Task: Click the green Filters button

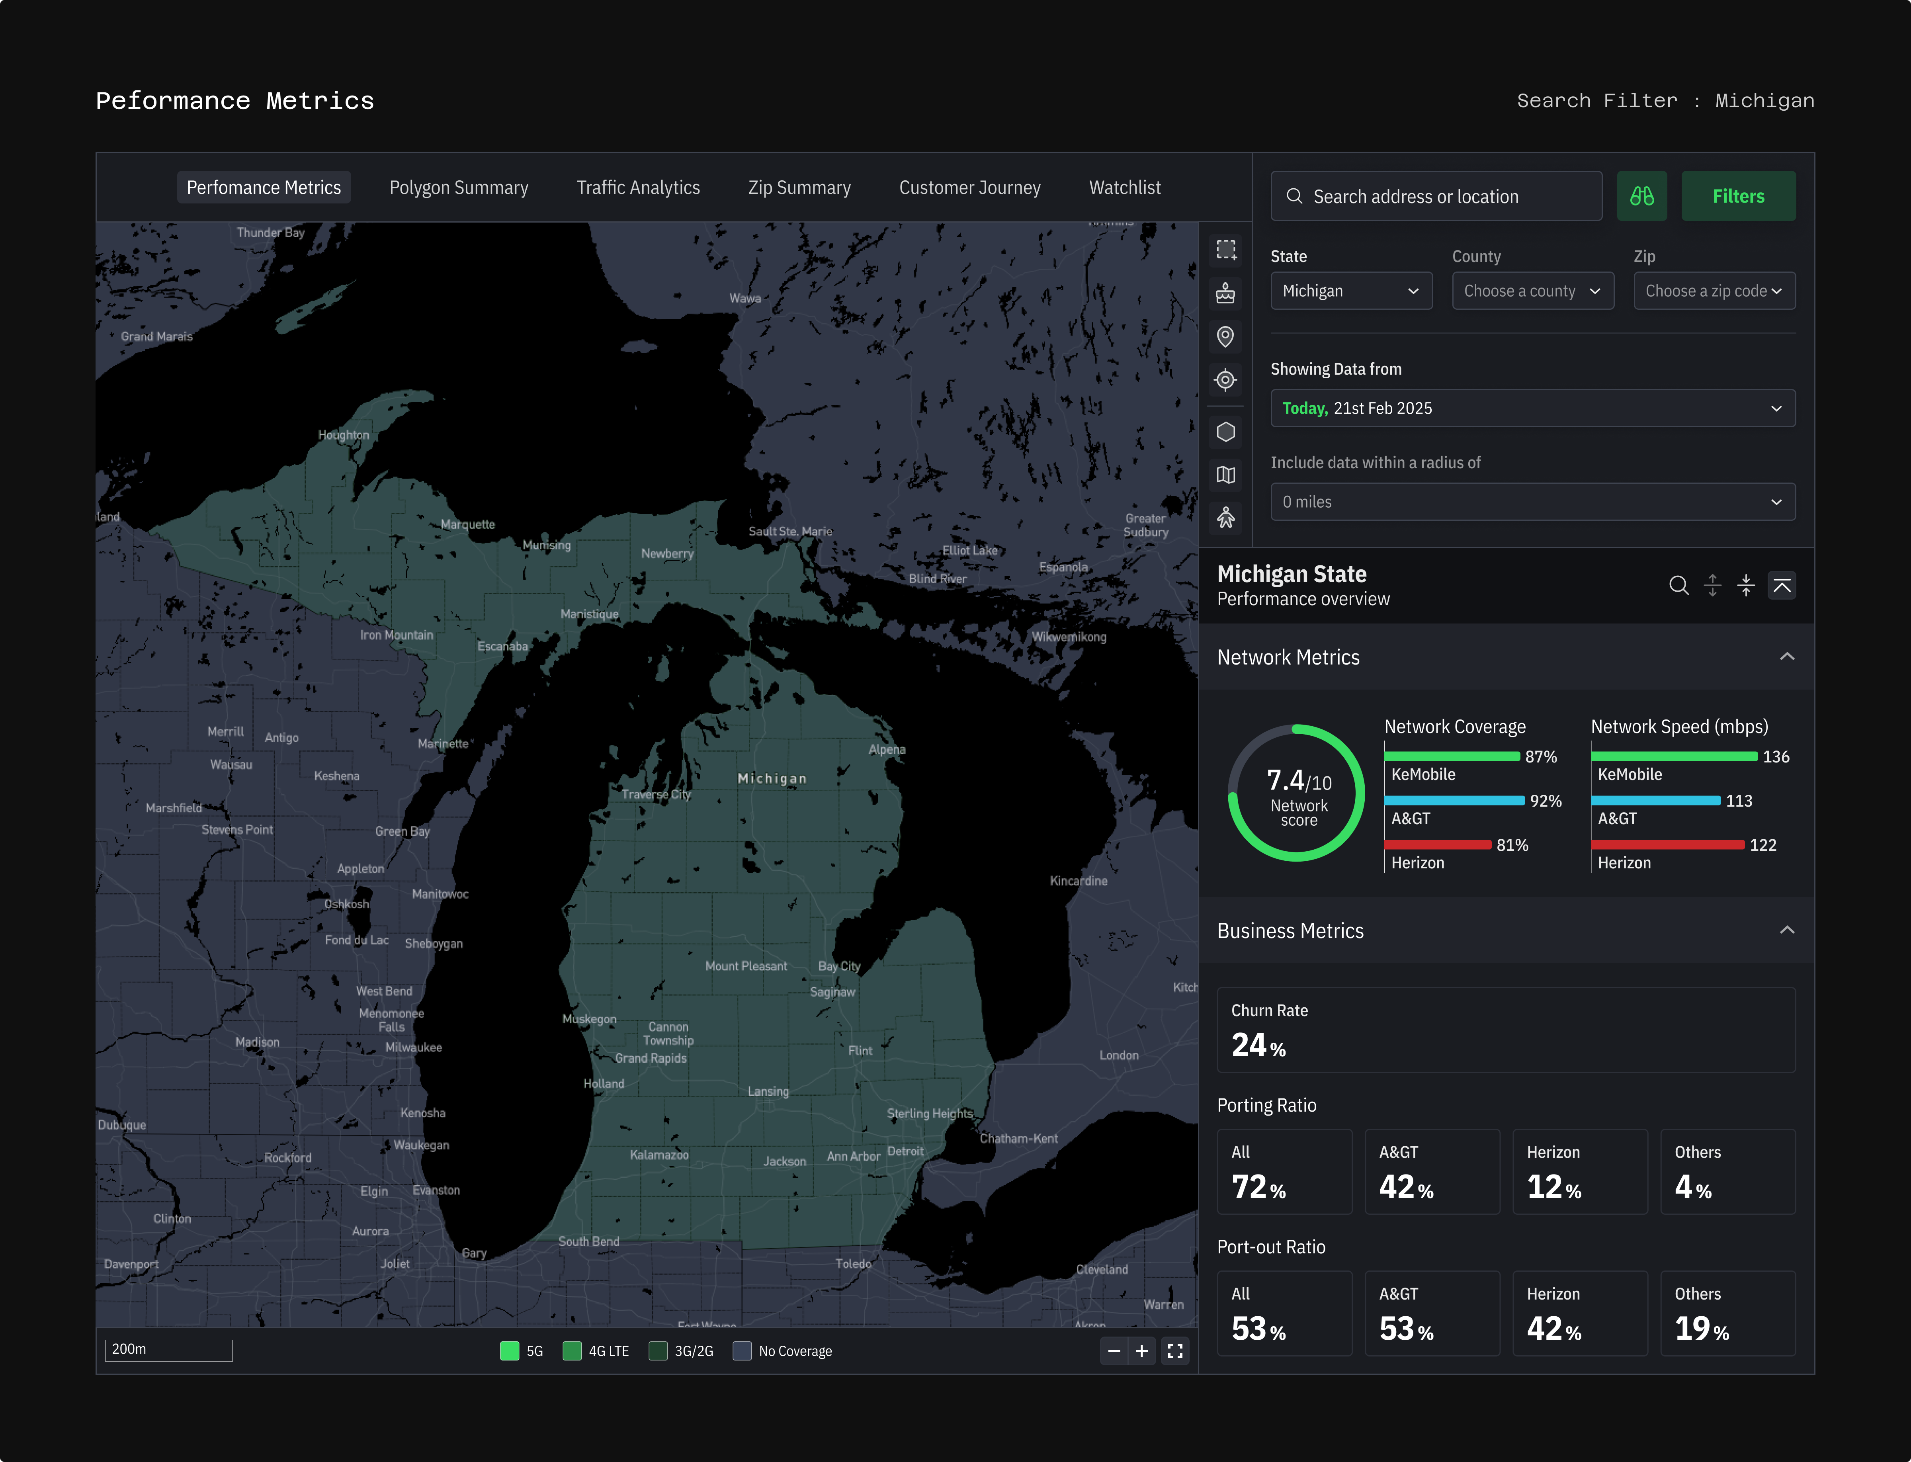Action: (x=1738, y=197)
